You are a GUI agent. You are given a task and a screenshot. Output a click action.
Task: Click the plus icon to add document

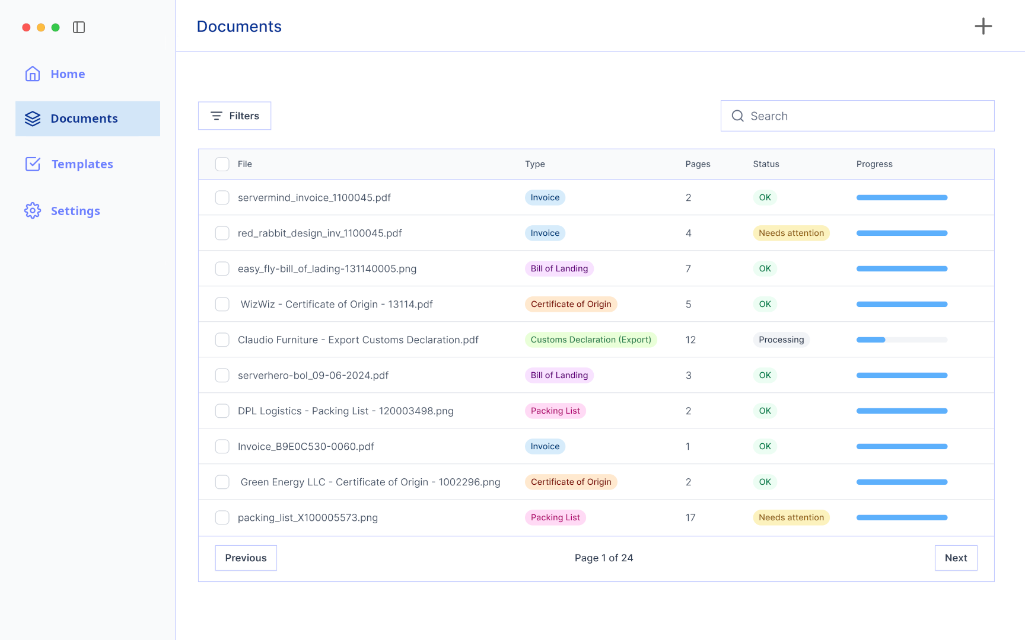click(x=983, y=26)
